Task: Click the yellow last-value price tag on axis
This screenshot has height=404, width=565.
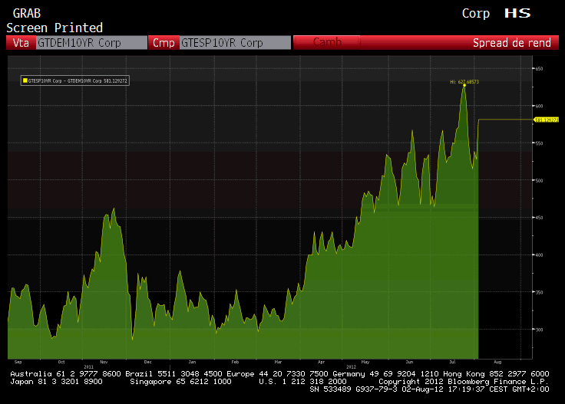Action: pos(546,120)
